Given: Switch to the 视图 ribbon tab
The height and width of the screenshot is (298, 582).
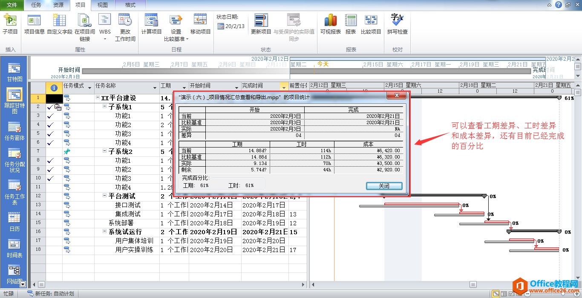Looking at the screenshot, I should tap(102, 5).
